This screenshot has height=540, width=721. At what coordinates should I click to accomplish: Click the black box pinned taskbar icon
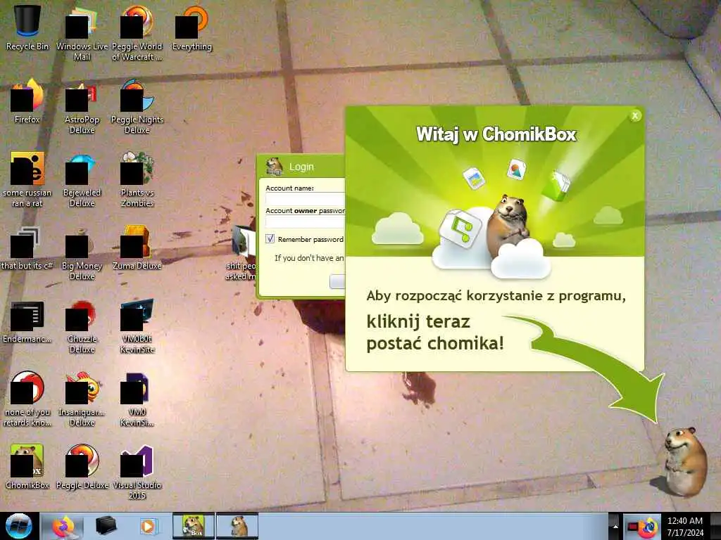point(106,526)
